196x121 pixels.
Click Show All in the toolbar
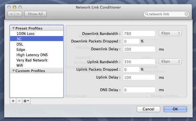click(x=36, y=14)
